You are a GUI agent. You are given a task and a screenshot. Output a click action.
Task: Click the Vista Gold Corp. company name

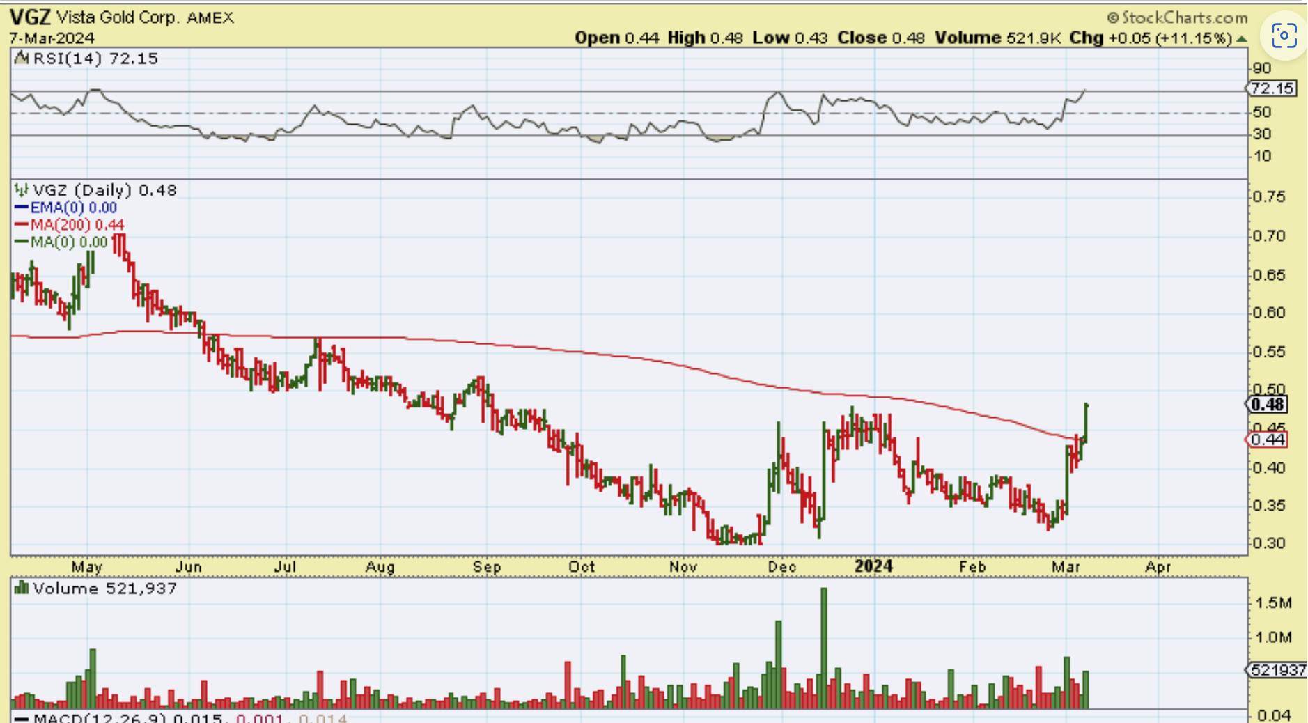point(116,17)
